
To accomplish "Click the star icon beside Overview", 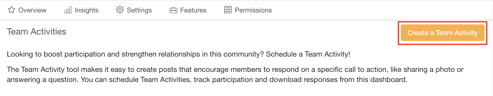I will (x=12, y=10).
